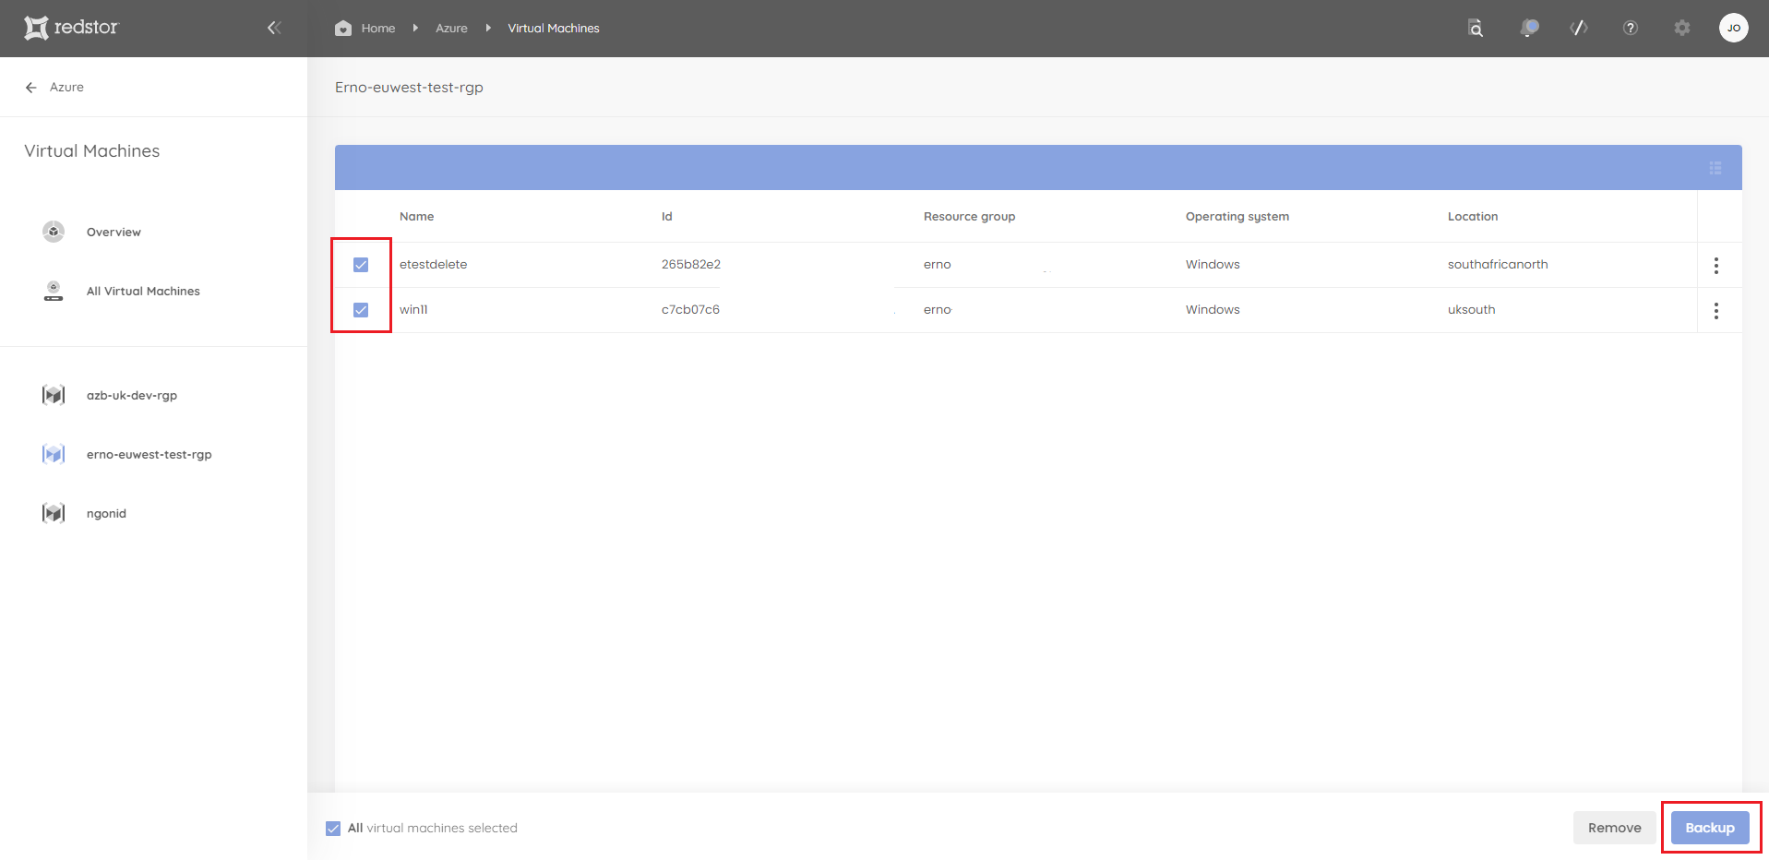Open the column layout icon in table header
Viewport: 1769px width, 860px height.
tap(1715, 168)
